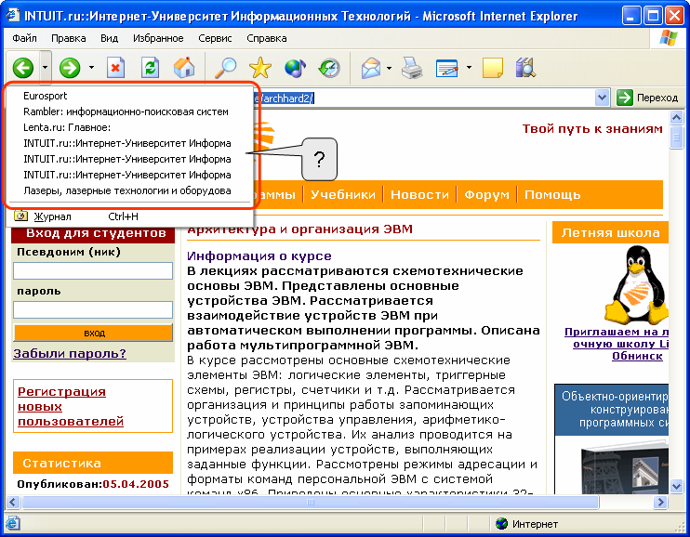Select the Лазеры, лазерные технологии history entry
690x537 pixels.
(x=130, y=190)
